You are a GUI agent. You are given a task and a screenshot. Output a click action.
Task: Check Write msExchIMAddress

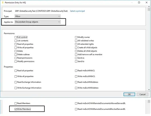[76, 88]
